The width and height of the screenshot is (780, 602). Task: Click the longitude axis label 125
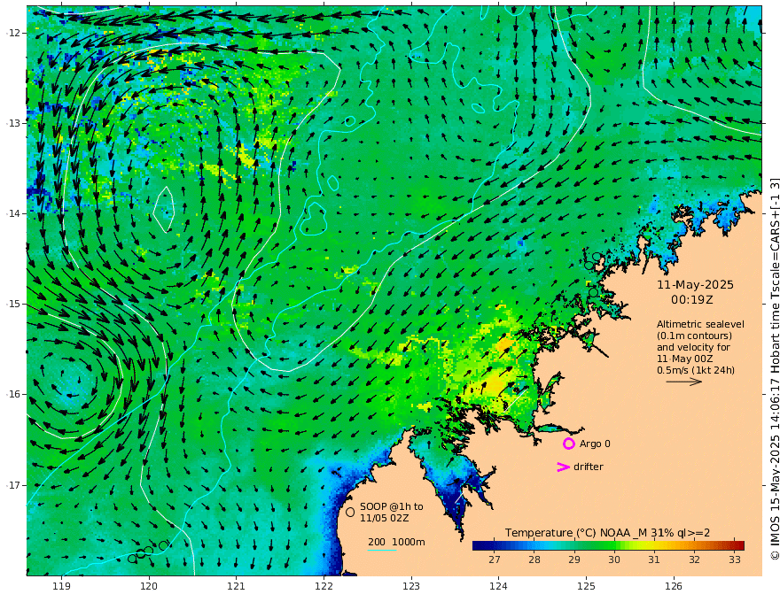pyautogui.click(x=587, y=587)
